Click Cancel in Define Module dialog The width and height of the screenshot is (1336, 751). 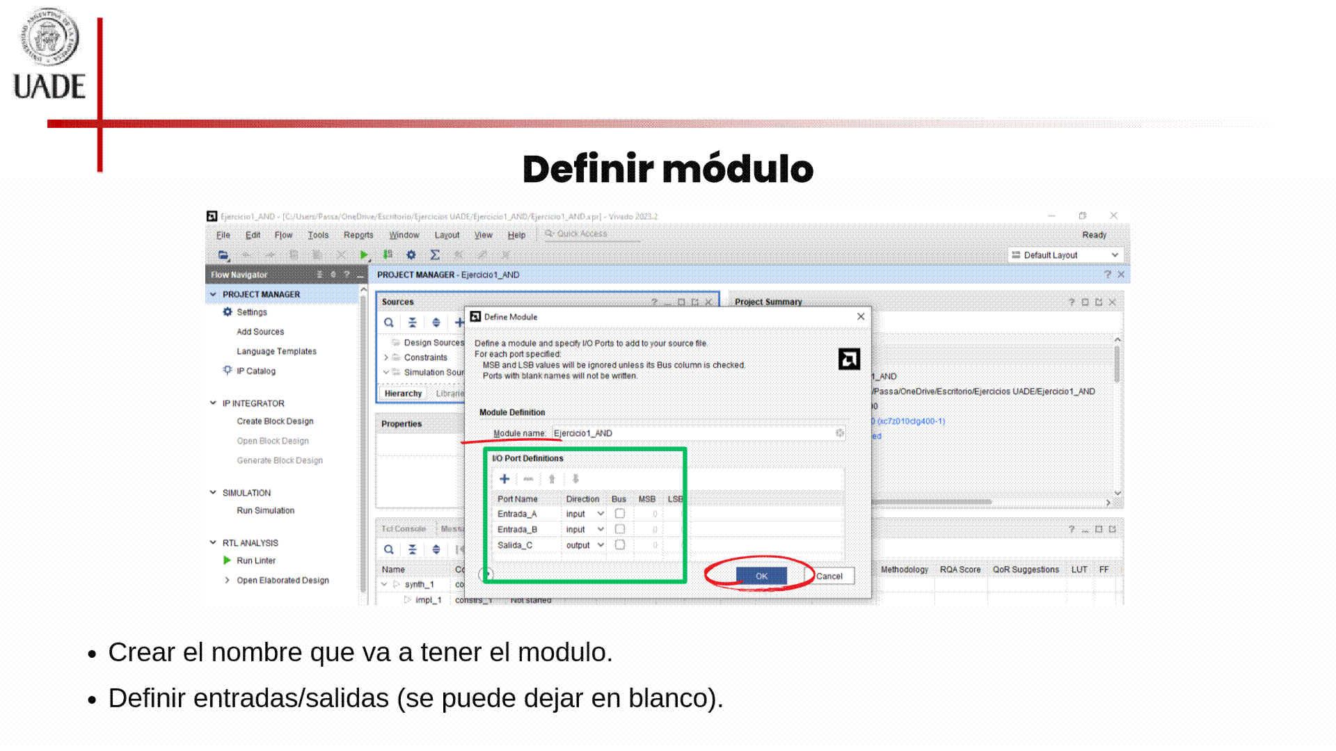coord(829,576)
